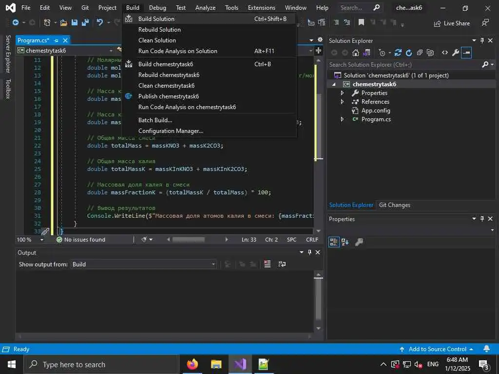Image resolution: width=499 pixels, height=374 pixels.
Task: Click Add to Source Control in status bar
Action: (436, 349)
